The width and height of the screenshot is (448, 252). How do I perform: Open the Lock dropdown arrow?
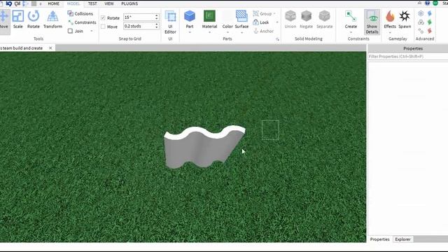277,22
